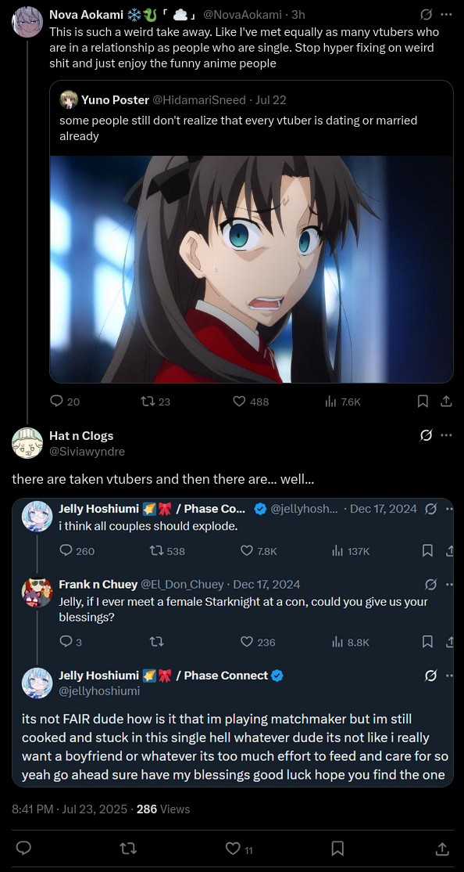The height and width of the screenshot is (872, 464).
Task: Share Nova Aokami's tweet
Action: (445, 401)
